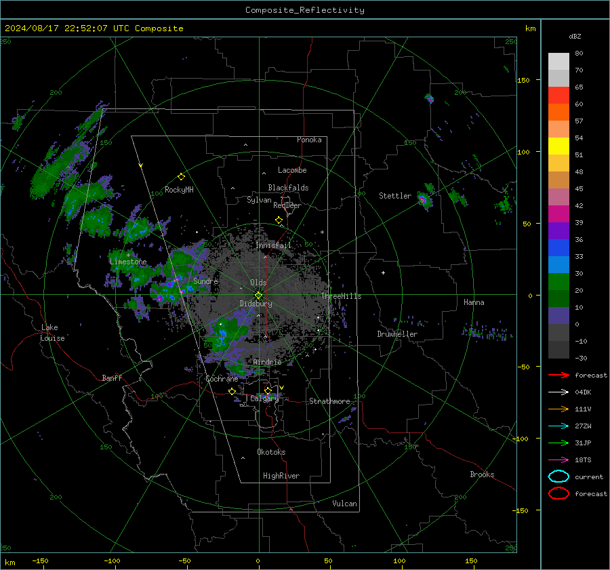
Task: Click the asterisk marker above Limestone label
Action: (x=128, y=256)
